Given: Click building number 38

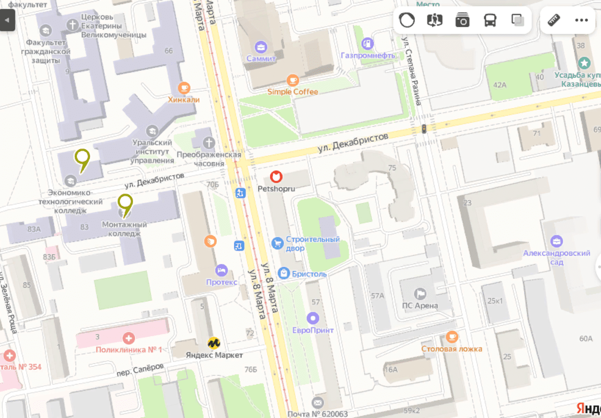Looking at the screenshot, I should [581, 46].
